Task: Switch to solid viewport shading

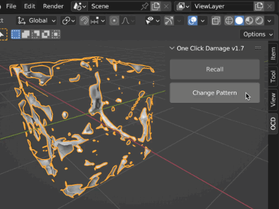Action: 239,20
